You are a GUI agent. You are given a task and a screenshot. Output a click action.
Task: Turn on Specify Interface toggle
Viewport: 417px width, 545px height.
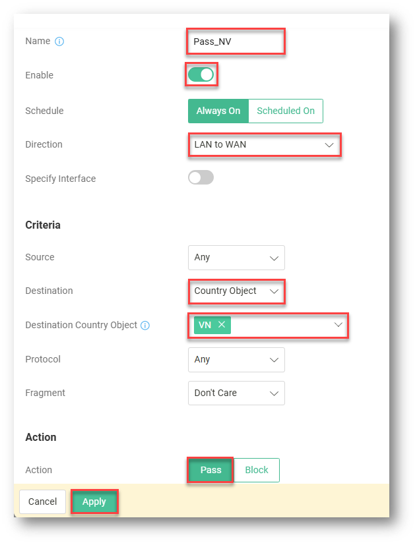coord(201,178)
